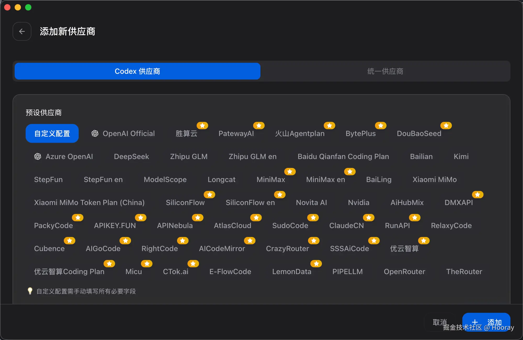Click the star badge on APIKEY.FUN
Viewport: 523px width, 340px height.
coord(141,218)
